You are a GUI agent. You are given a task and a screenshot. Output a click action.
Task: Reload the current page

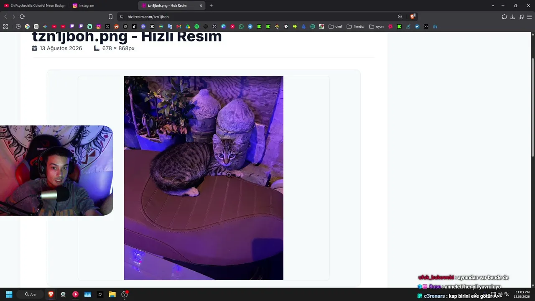point(22,17)
